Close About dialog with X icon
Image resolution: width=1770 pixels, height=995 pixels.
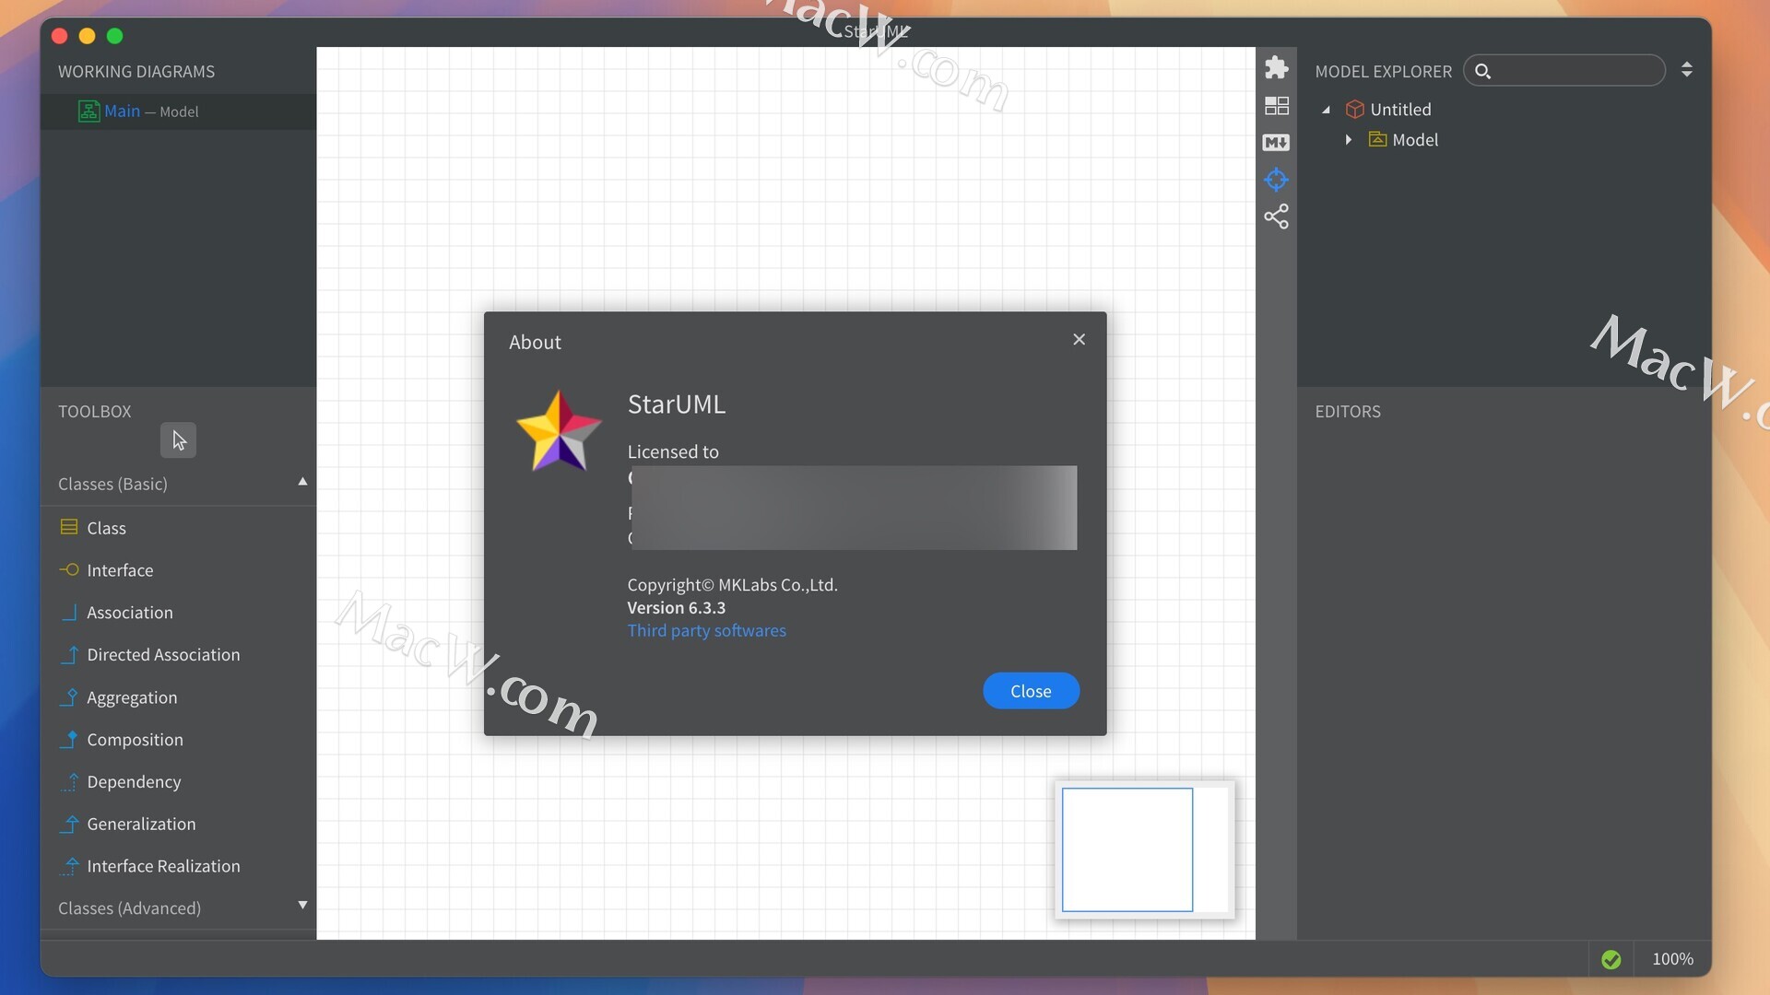click(1079, 339)
